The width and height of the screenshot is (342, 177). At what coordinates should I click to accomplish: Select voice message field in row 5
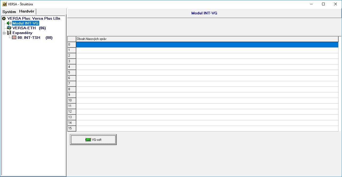click(207, 72)
